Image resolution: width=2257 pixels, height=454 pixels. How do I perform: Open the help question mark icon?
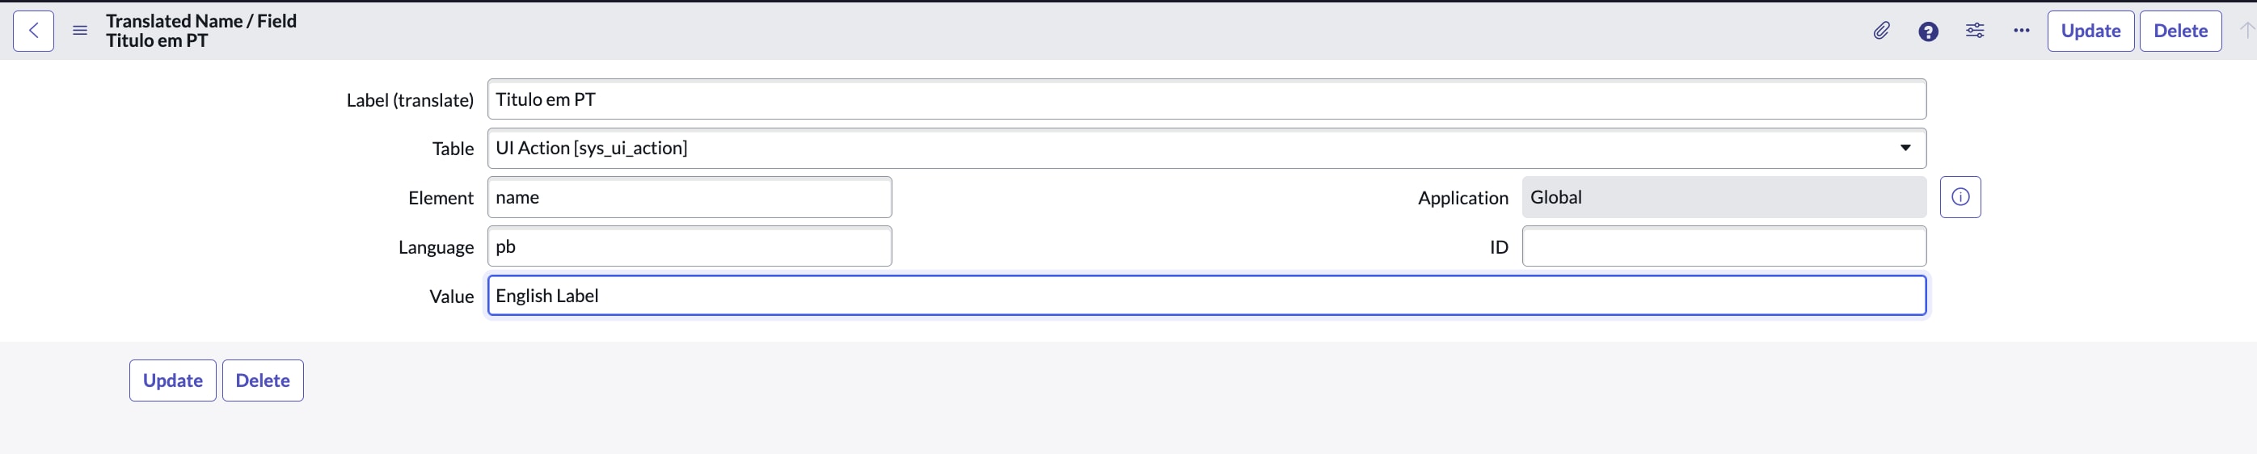pyautogui.click(x=1927, y=32)
